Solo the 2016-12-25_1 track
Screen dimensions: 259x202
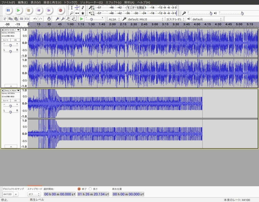15,40
